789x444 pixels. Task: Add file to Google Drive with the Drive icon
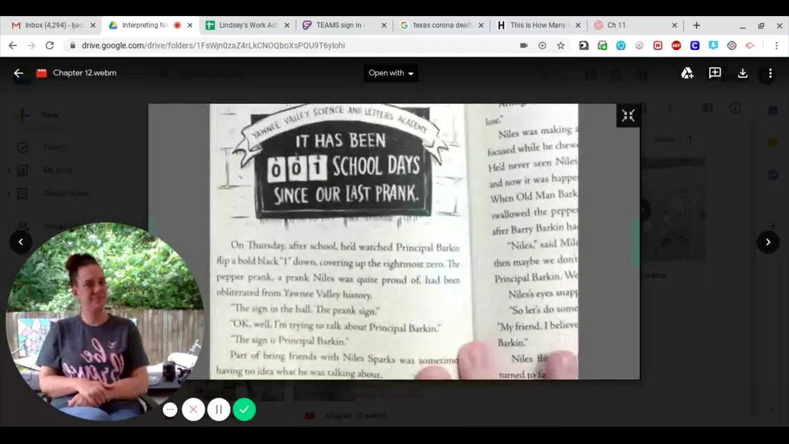pos(687,73)
